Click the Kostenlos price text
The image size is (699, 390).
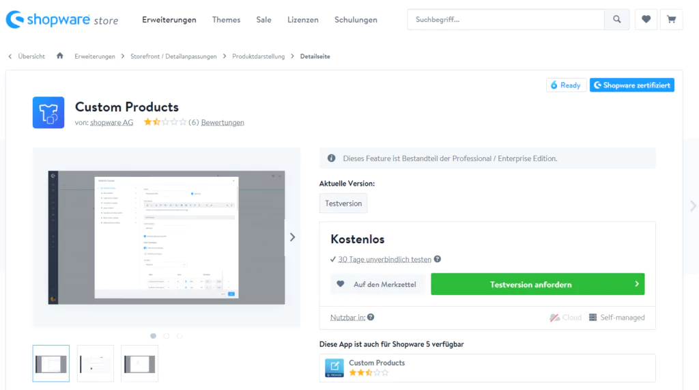click(x=358, y=239)
